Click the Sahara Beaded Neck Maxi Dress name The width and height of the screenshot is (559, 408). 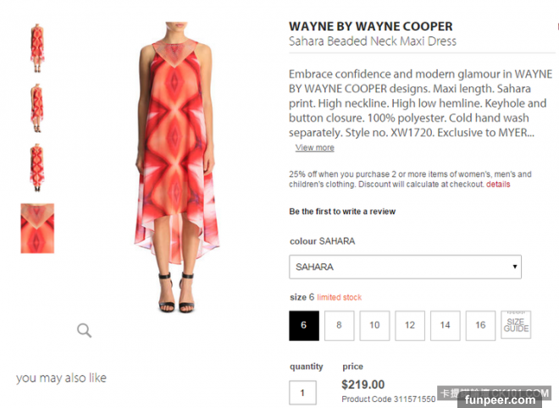373,41
